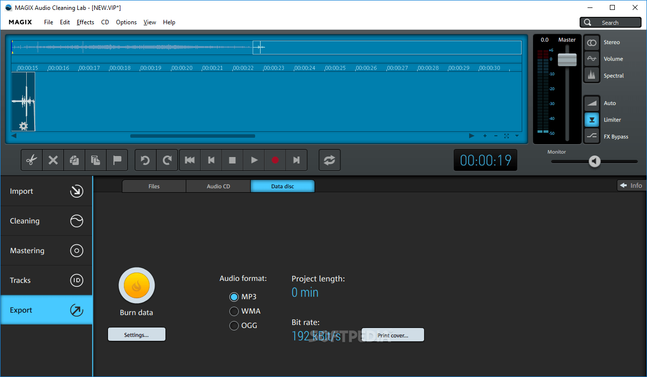Select the WMA audio format
This screenshot has width=647, height=377.
coord(234,311)
